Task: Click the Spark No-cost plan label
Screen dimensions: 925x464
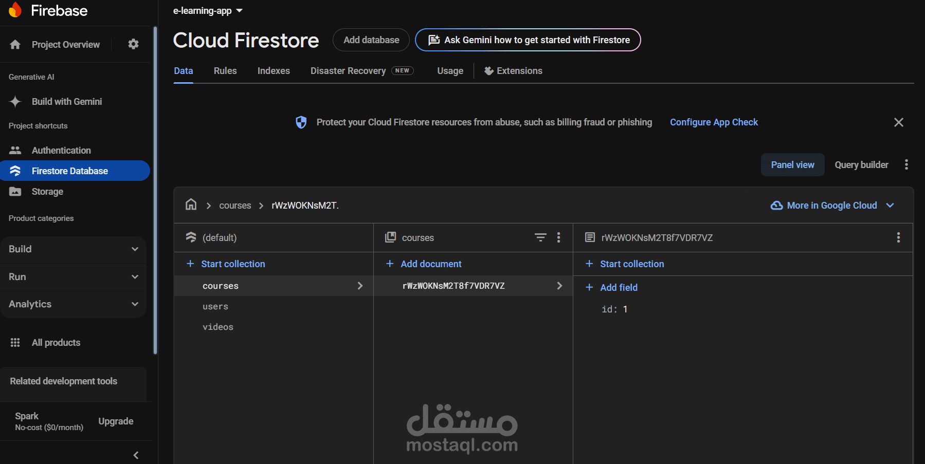Action: point(49,421)
